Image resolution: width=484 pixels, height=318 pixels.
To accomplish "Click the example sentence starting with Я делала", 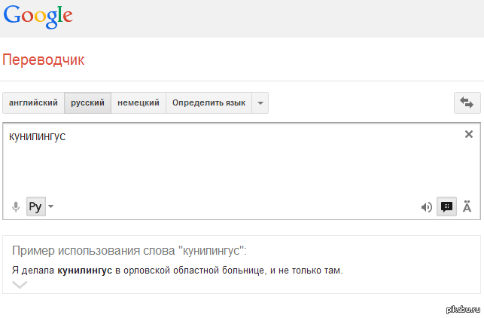I will click(x=177, y=270).
